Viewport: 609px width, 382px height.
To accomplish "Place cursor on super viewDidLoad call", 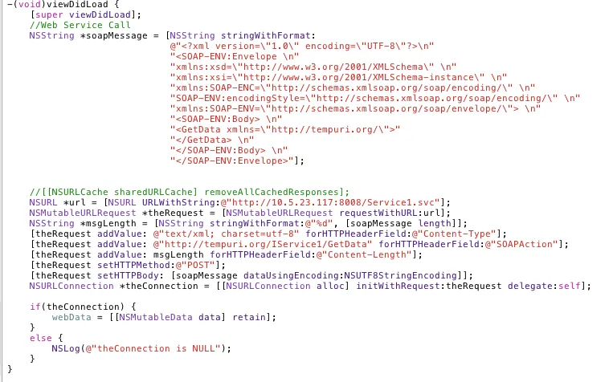I will click(x=85, y=14).
